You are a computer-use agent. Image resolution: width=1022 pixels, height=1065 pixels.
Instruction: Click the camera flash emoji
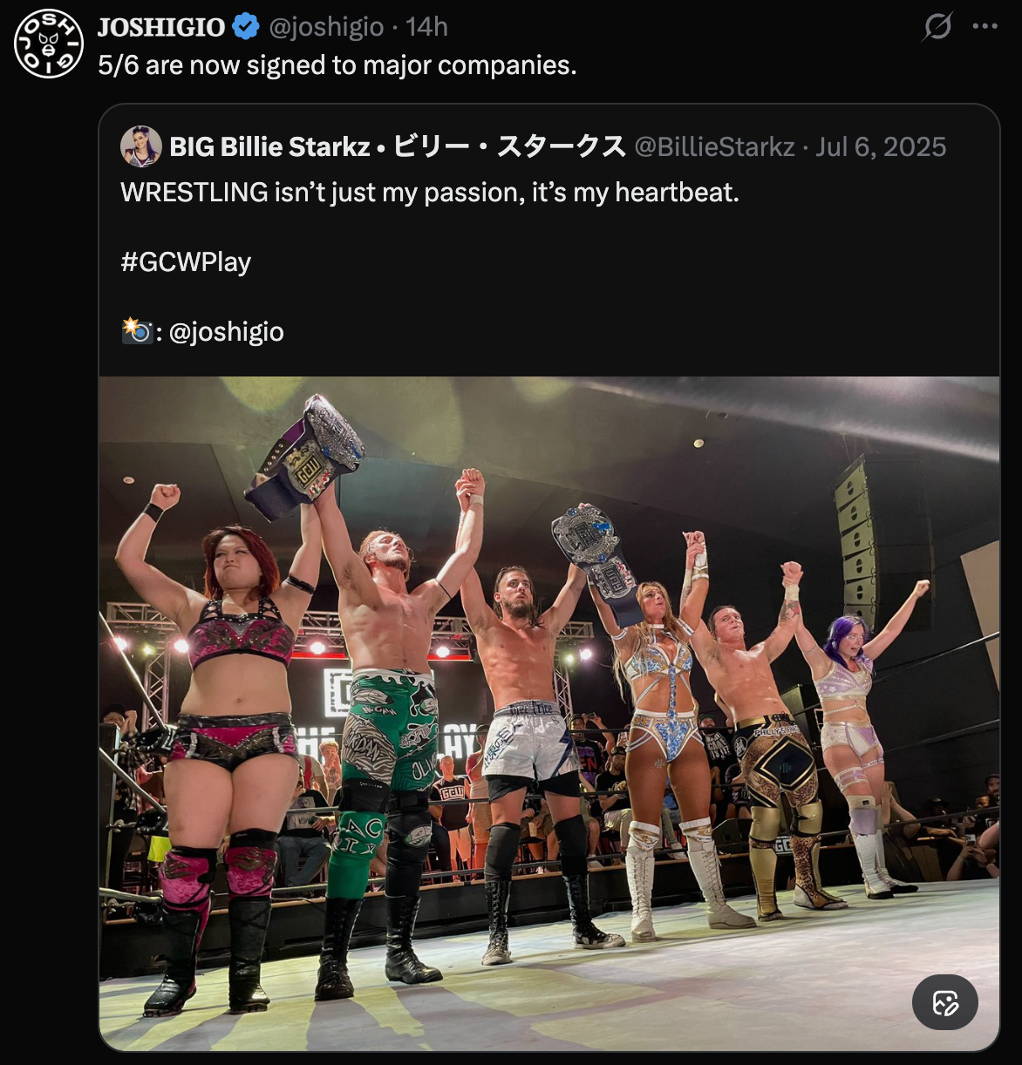(x=136, y=331)
